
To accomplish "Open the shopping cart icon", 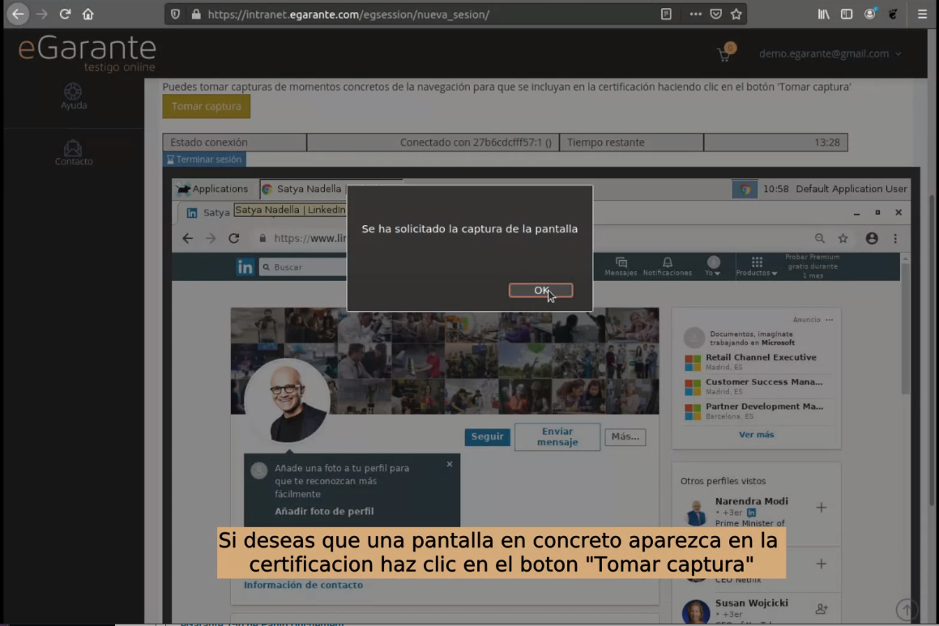I will (725, 53).
